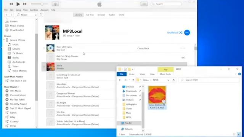
Task: Open the ellipsis on River of Dreams row
Action: [183, 48]
